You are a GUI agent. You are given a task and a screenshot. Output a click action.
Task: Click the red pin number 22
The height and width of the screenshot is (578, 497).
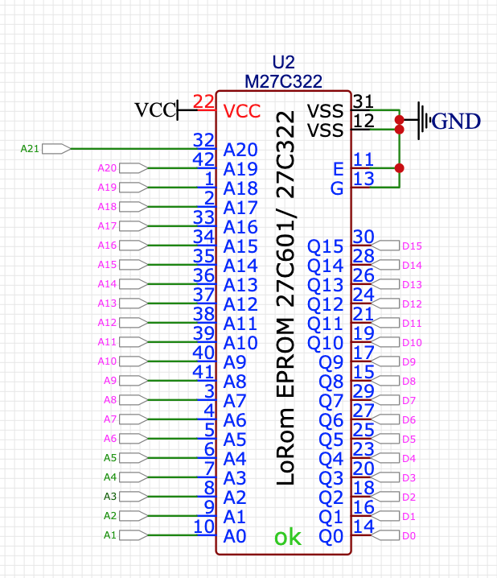[203, 101]
